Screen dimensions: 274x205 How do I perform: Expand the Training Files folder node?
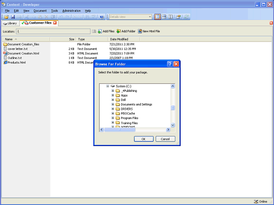tap(113, 123)
